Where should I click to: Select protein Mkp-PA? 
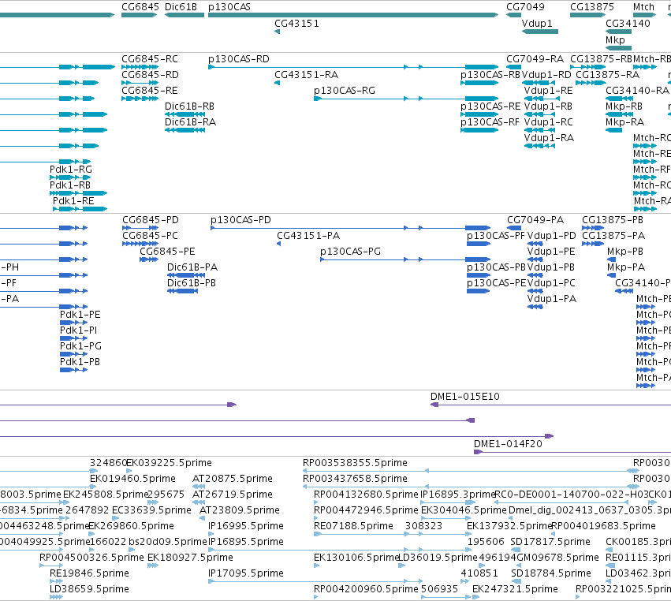tap(625, 267)
